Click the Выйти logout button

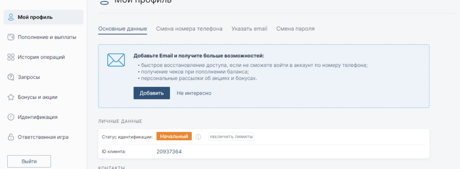[x=29, y=161]
